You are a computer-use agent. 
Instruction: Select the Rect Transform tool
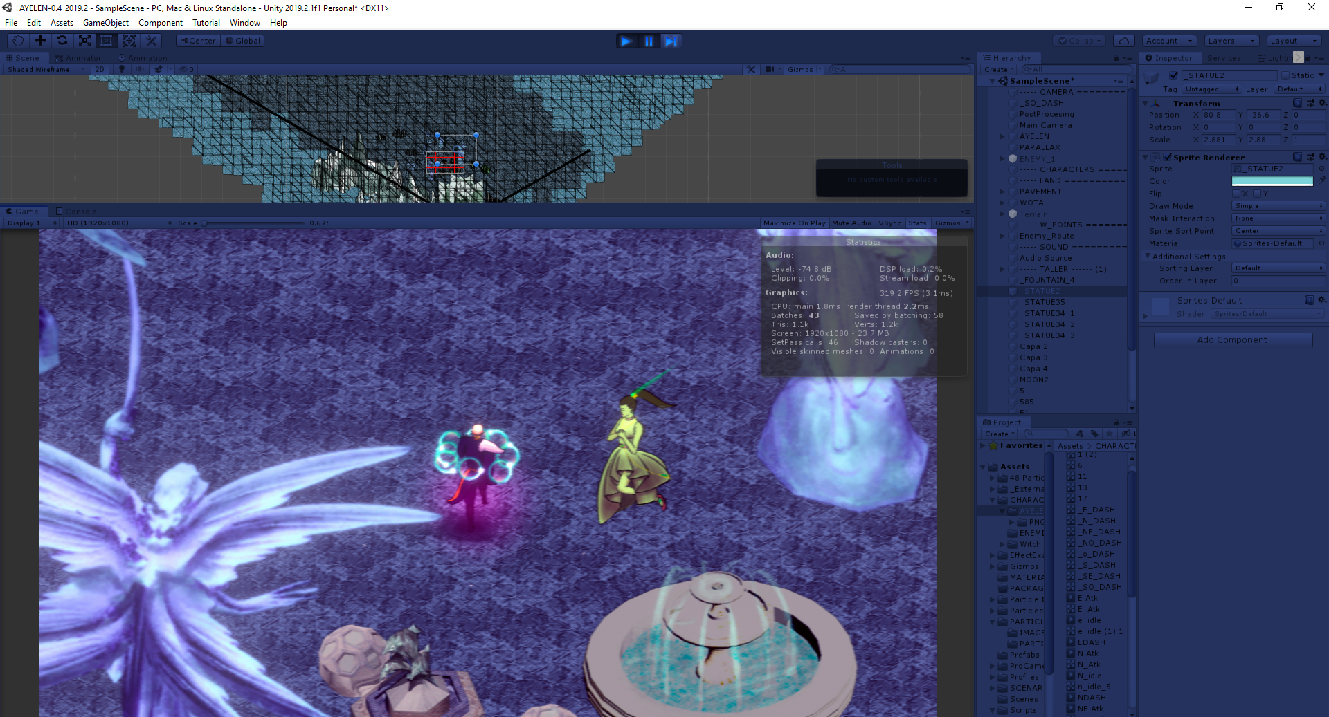[107, 41]
